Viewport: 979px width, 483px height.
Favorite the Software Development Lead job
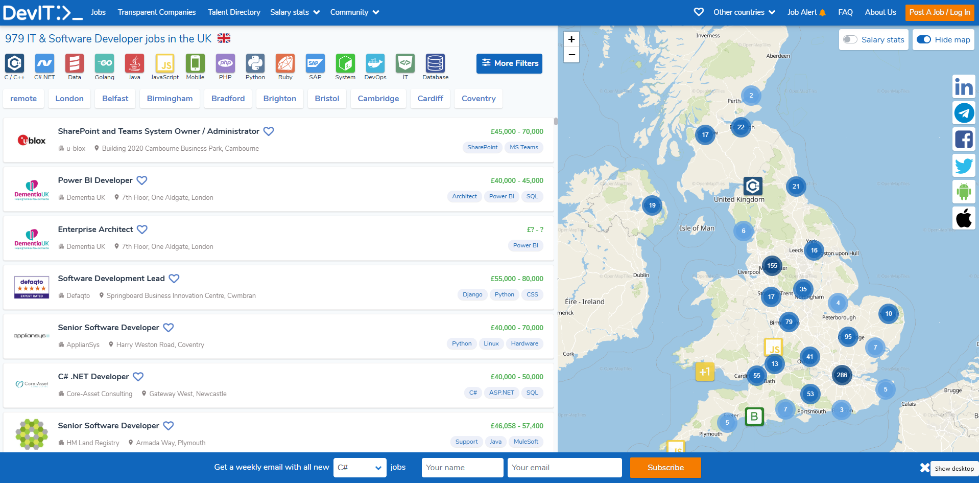[x=174, y=279]
